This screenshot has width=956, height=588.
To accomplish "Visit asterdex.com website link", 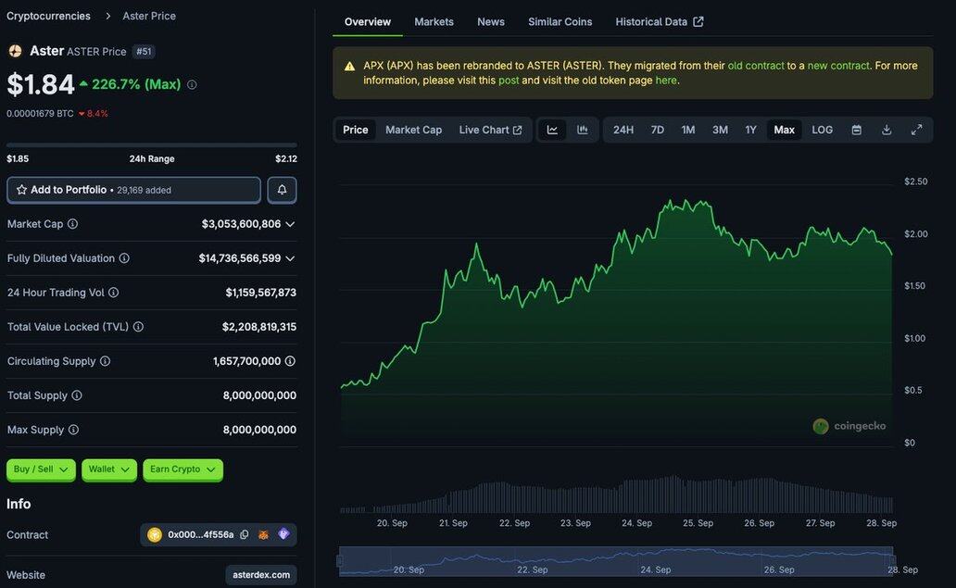I will tap(261, 575).
